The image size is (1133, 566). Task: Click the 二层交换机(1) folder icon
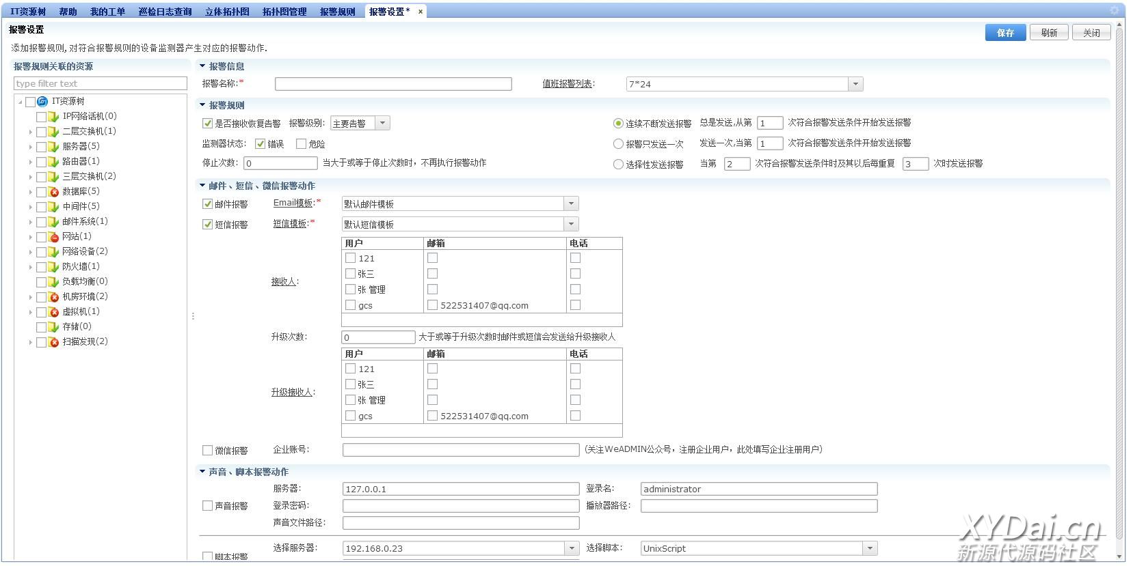pyautogui.click(x=53, y=131)
